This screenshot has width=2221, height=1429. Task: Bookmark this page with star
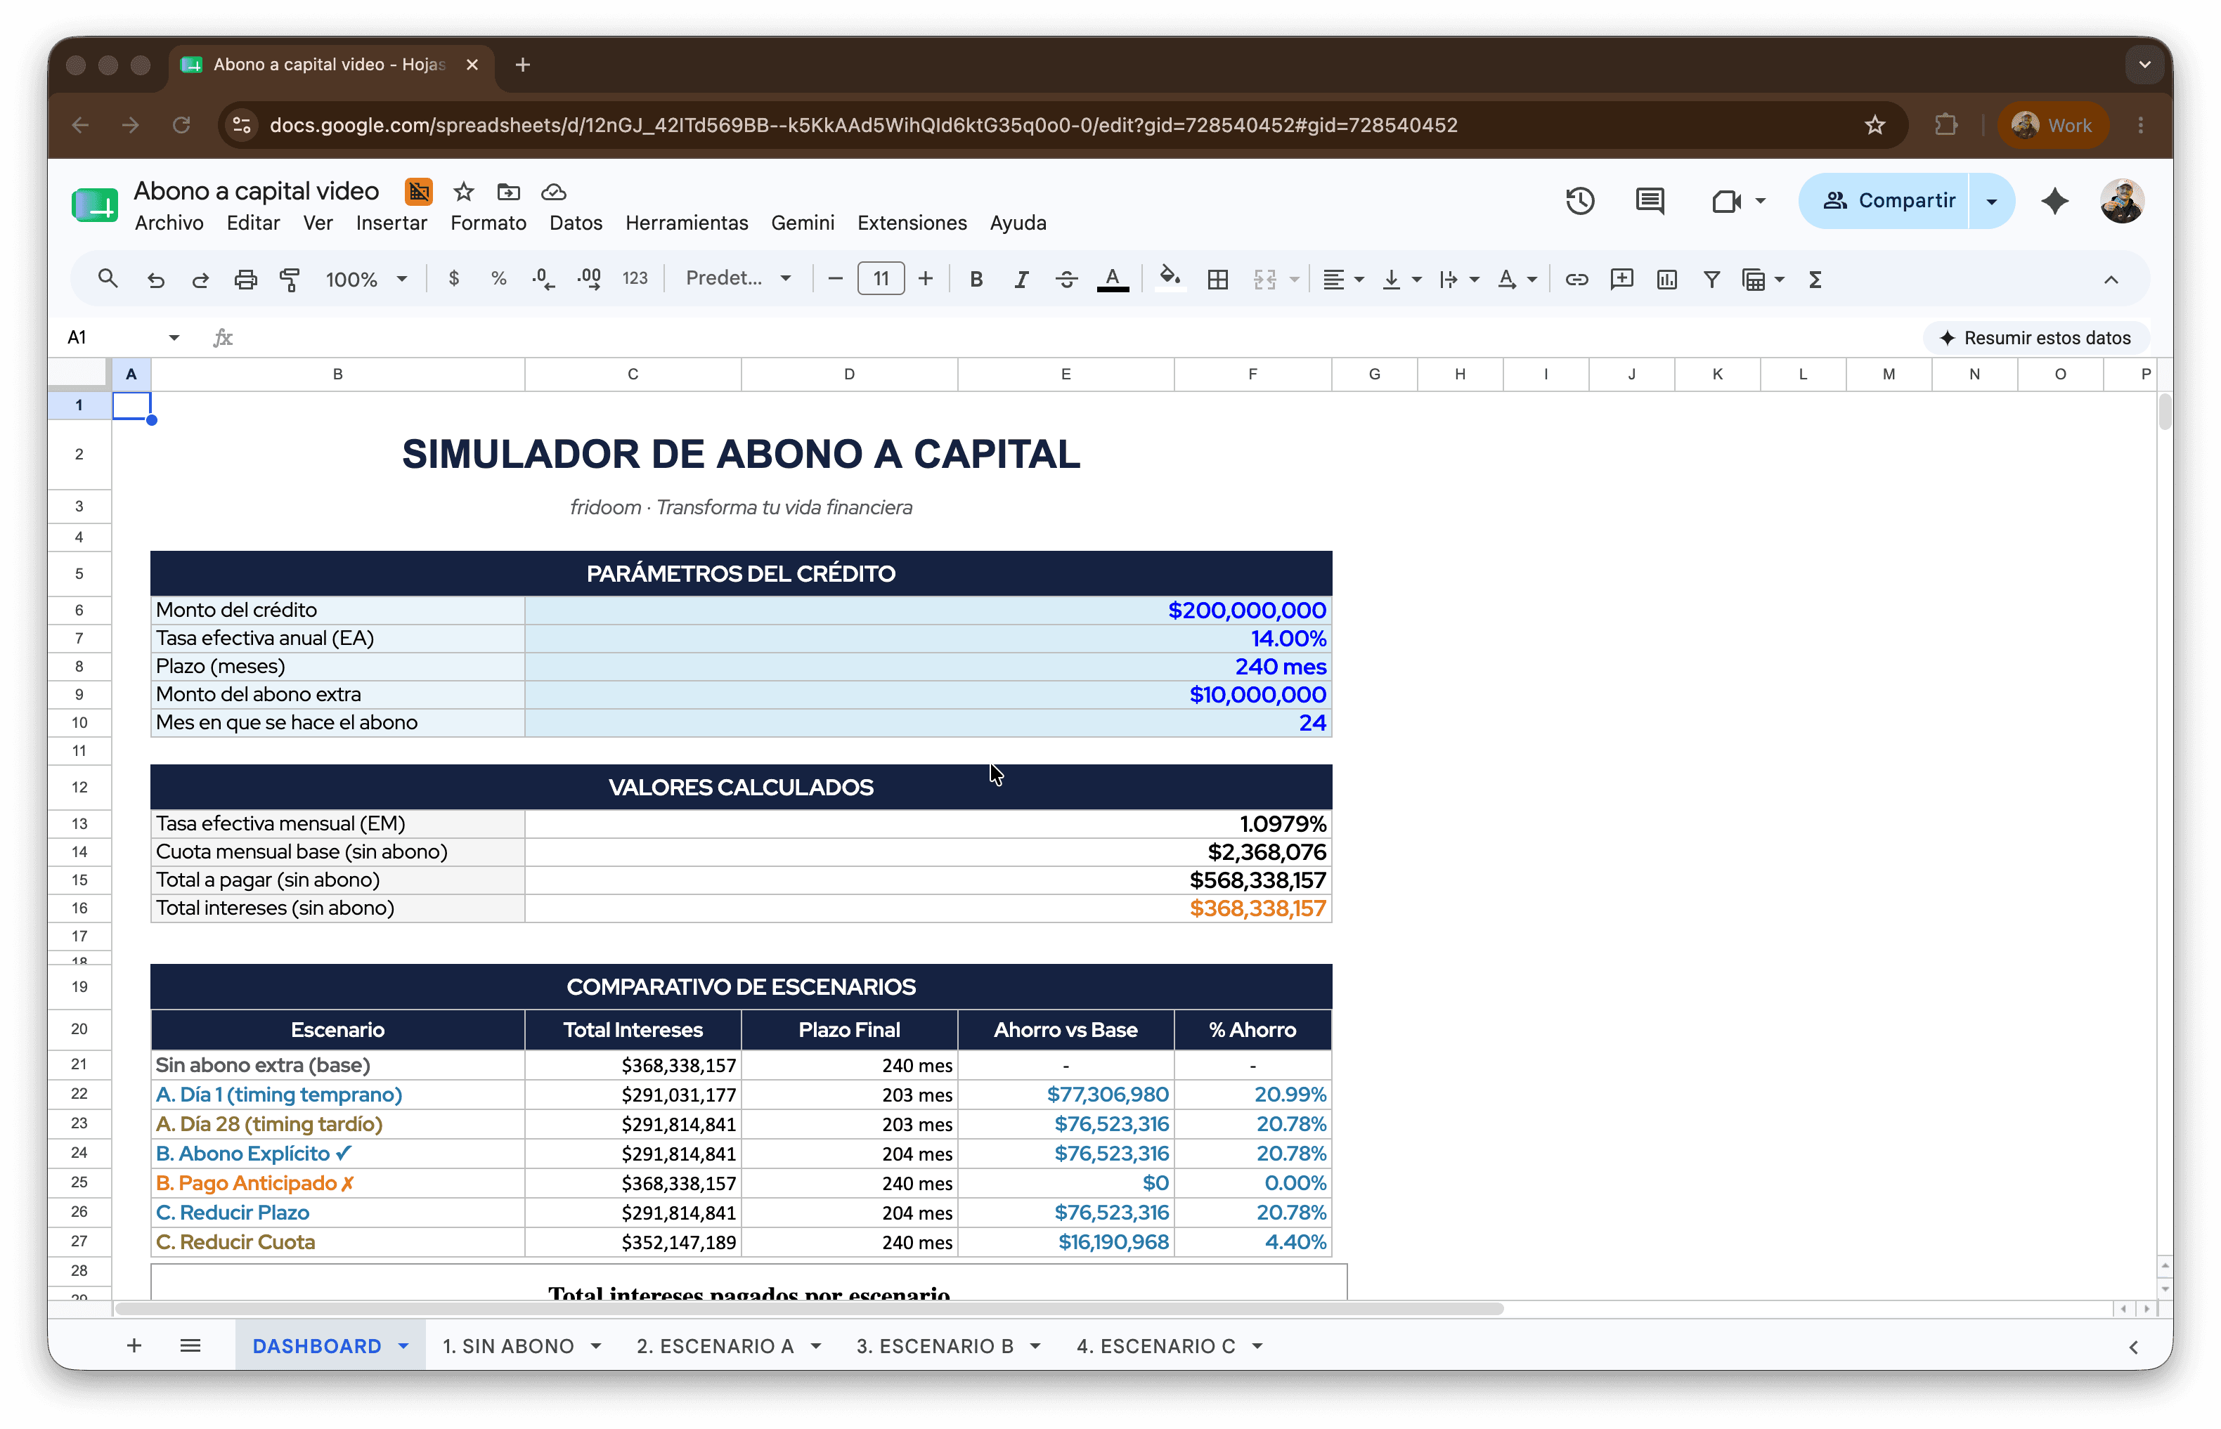tap(1874, 125)
